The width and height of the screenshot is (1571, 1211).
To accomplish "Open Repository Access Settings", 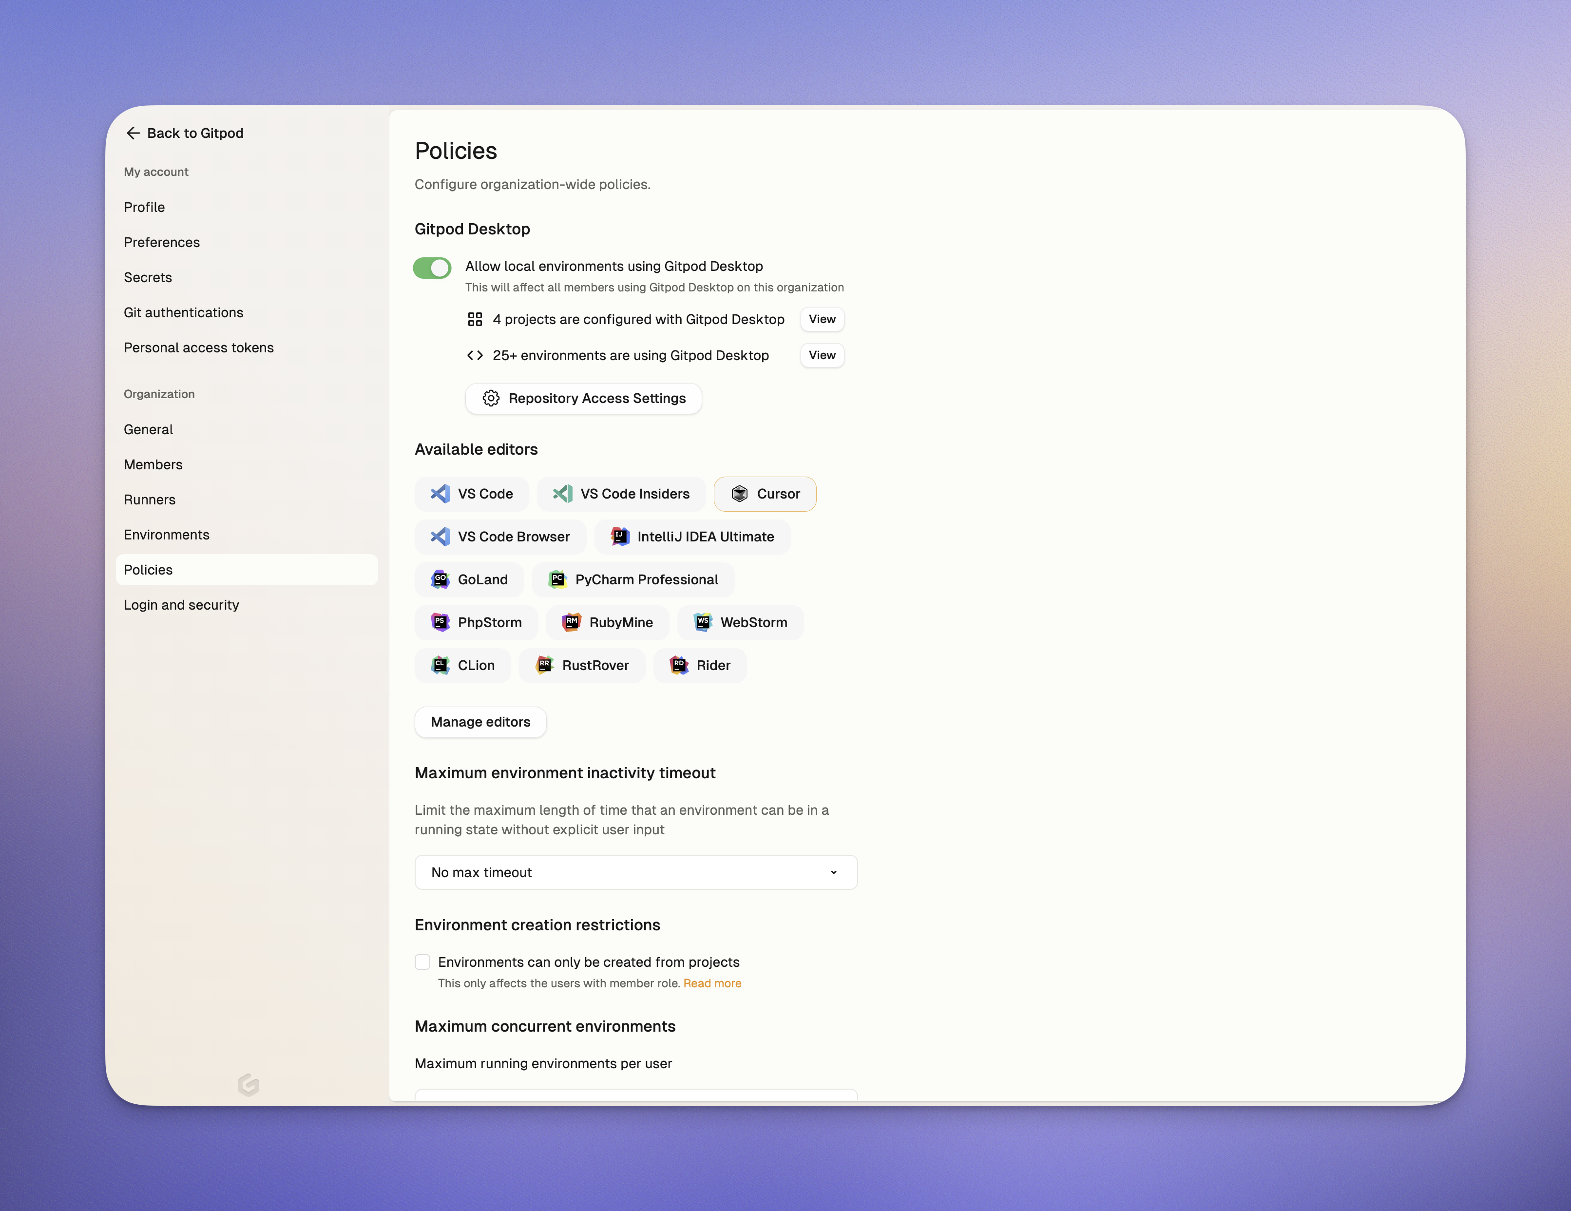I will pos(583,399).
